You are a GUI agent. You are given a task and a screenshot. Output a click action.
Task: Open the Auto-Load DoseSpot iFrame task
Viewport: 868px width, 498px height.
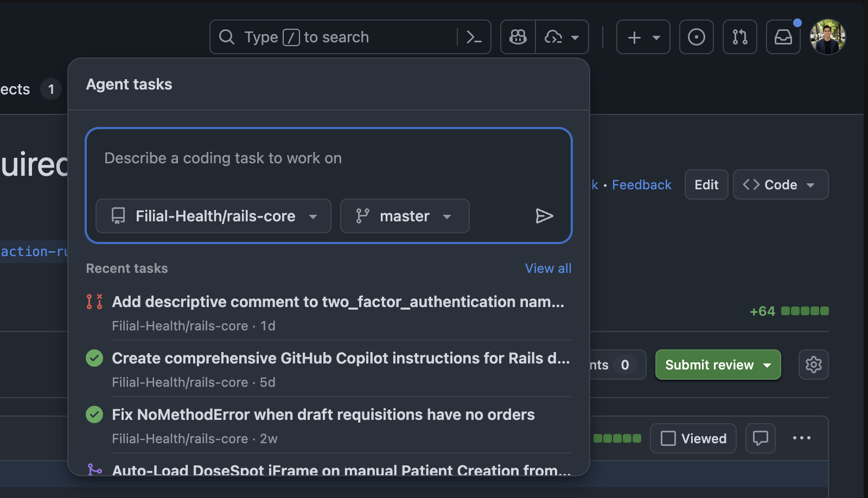341,470
